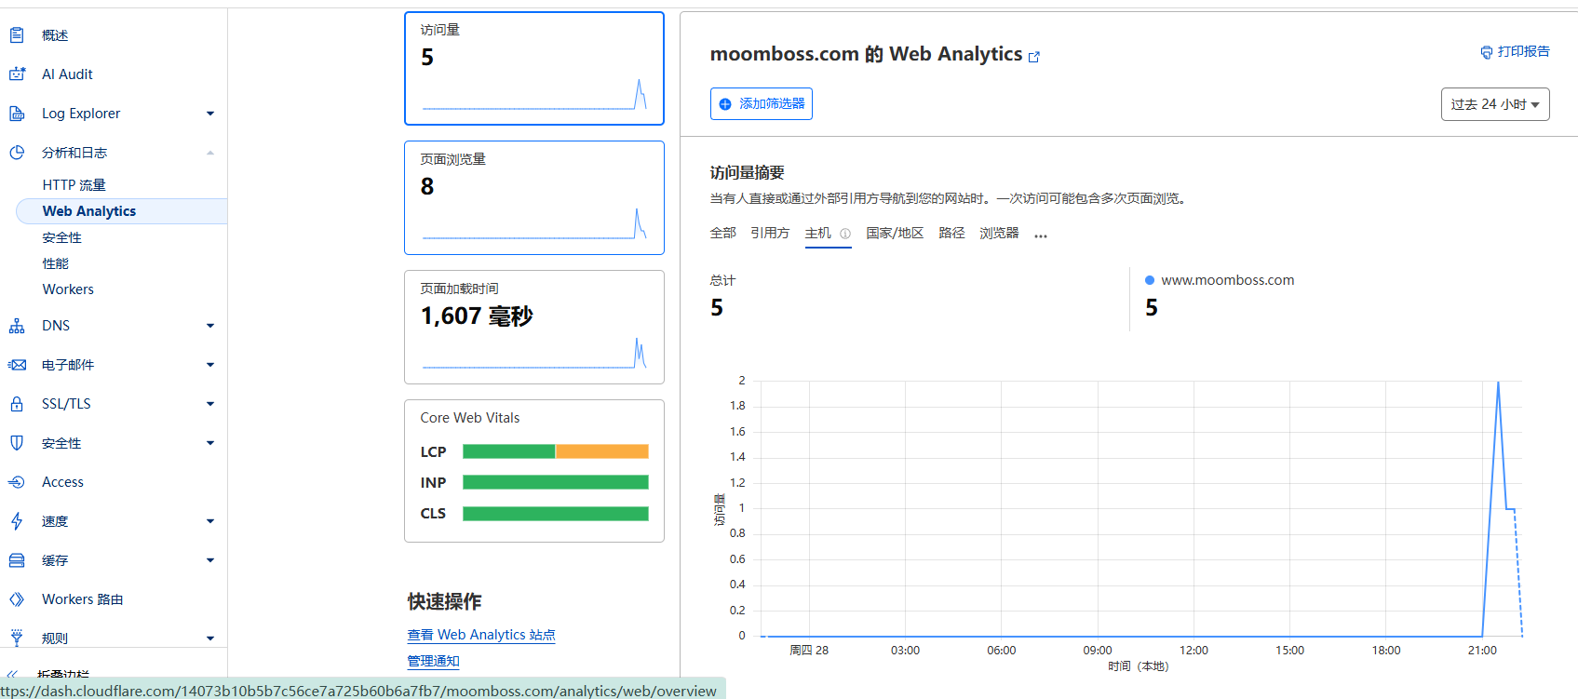Viewport: 1578px width, 699px height.
Task: Expand the Log Explorer menu arrow
Action: click(x=210, y=114)
